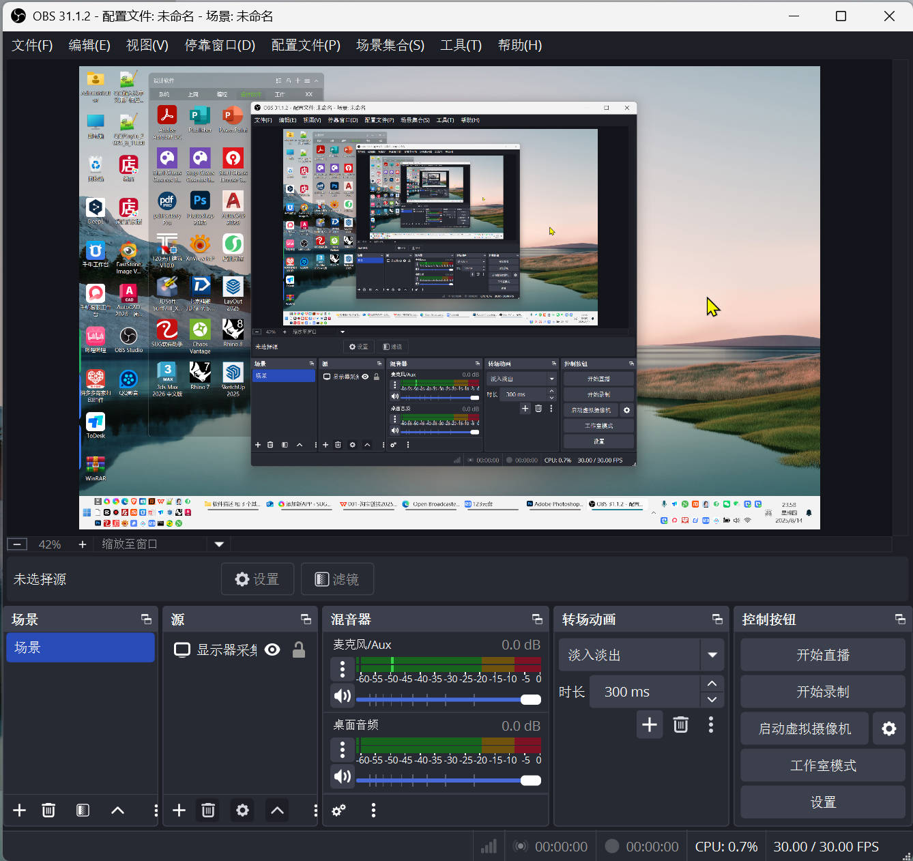Move scene up with arrow icon
This screenshot has width=913, height=861.
(117, 810)
